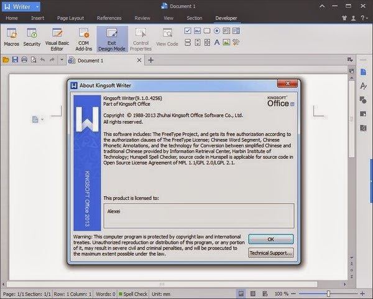Toggle Exit Design Mode
Viewport: 373px width, 299px height.
tap(112, 39)
